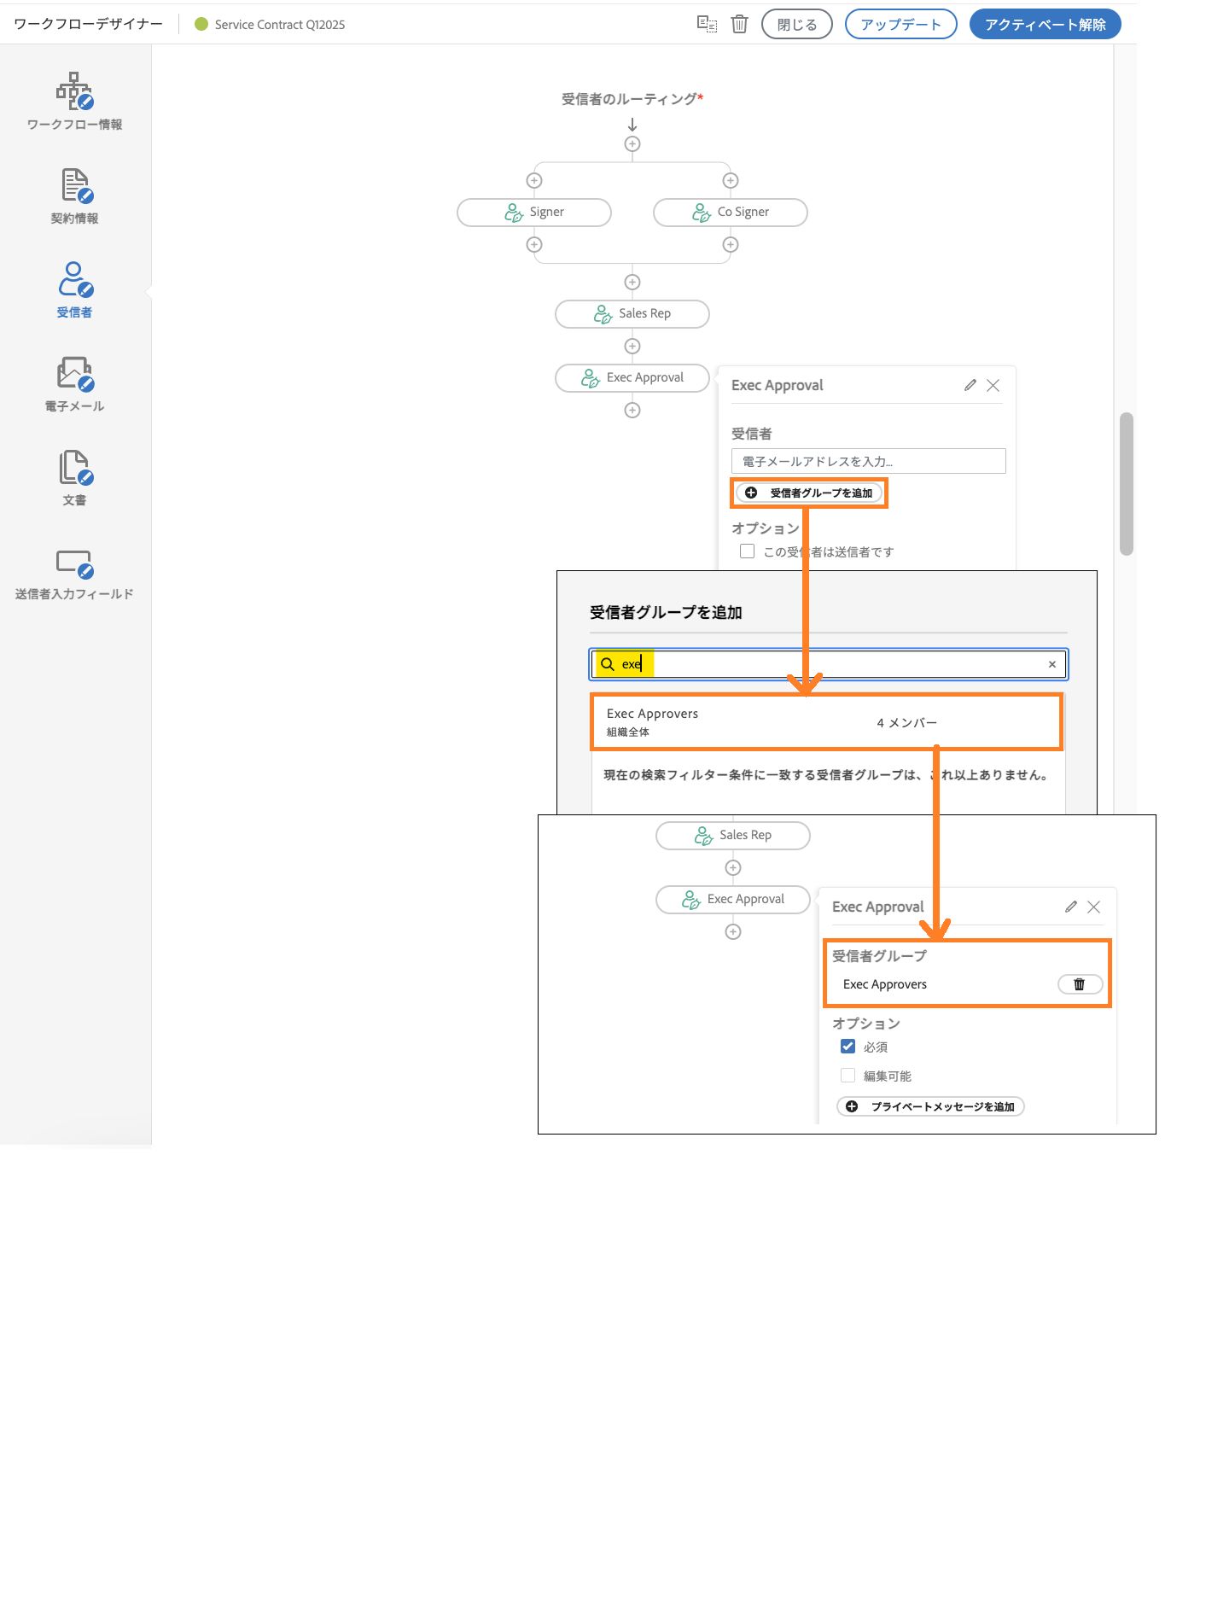Toggle この受信者は送信者です checkbox
The height and width of the screenshot is (1610, 1229).
pyautogui.click(x=748, y=551)
